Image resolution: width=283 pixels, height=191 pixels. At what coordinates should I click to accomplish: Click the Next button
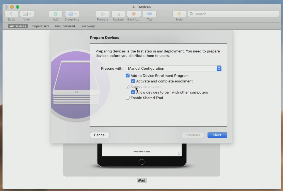tap(217, 135)
